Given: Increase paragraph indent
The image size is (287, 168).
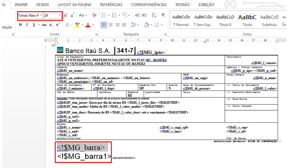Looking at the screenshot, I should (144, 15).
